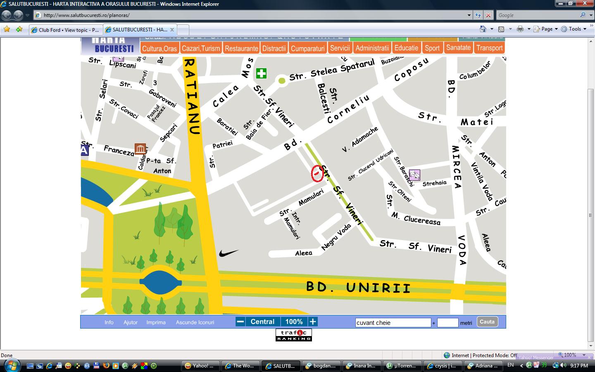Switch to the Club Ford browser tab
This screenshot has width=595, height=372.
click(65, 30)
